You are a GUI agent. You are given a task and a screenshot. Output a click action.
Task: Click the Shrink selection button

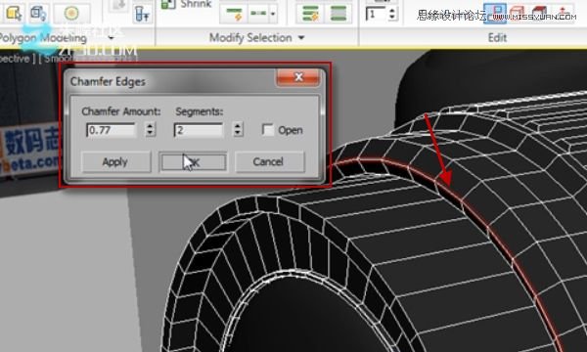click(187, 5)
